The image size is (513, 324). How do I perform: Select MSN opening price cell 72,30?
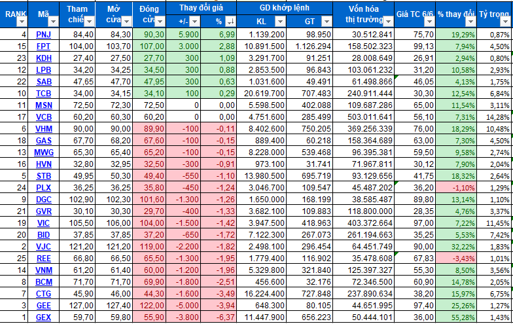114,105
